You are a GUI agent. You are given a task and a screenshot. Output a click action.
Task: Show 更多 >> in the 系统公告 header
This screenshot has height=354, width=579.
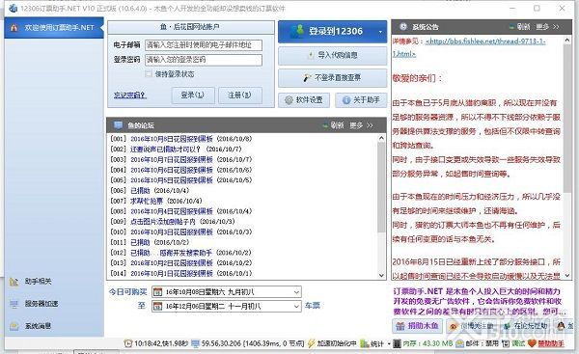tap(547, 27)
